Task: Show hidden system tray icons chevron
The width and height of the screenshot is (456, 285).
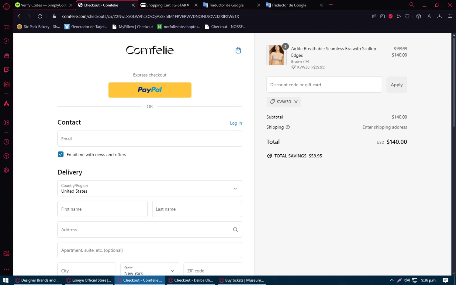Action: (x=392, y=280)
